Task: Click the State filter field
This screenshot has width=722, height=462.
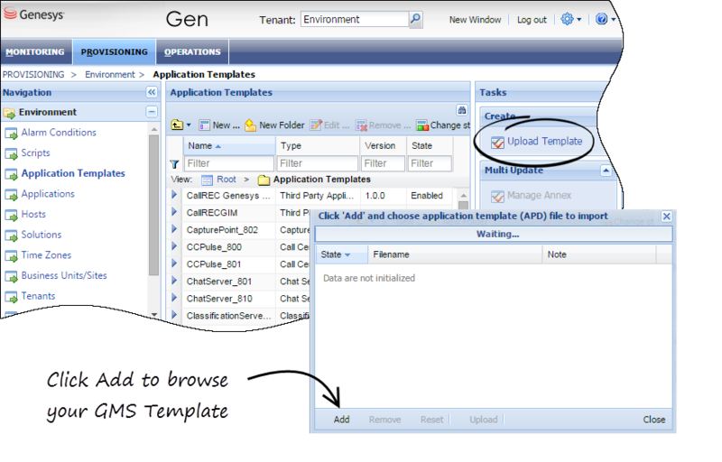Action: (x=430, y=163)
